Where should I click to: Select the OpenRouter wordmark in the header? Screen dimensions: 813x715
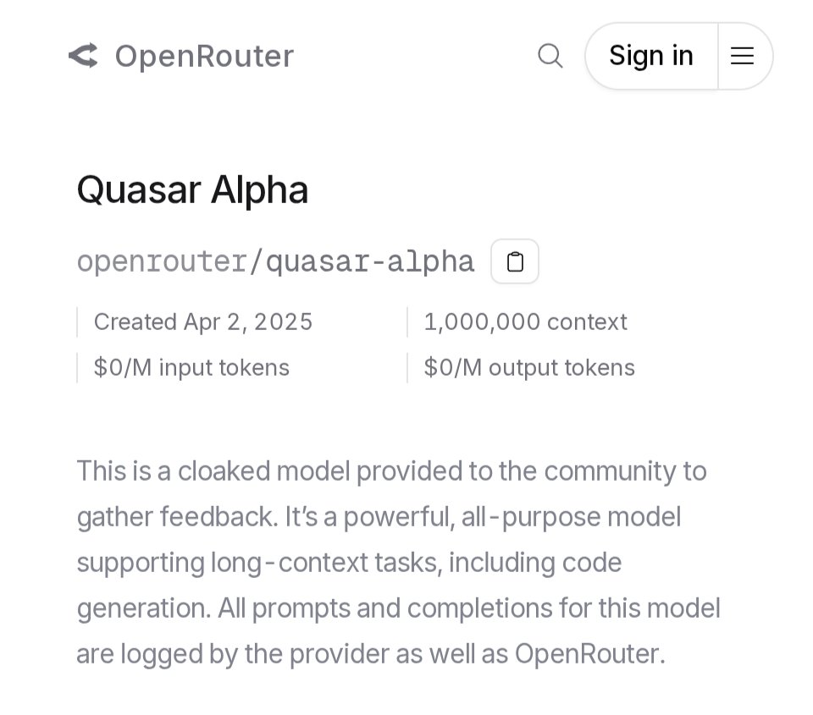[x=203, y=56]
